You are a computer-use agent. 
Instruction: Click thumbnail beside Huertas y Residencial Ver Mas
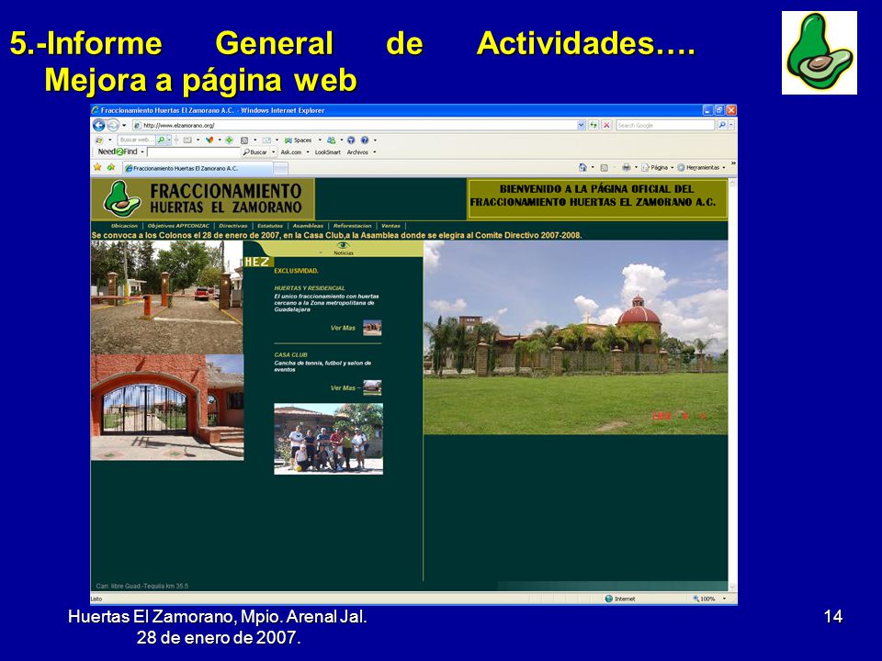coord(372,327)
